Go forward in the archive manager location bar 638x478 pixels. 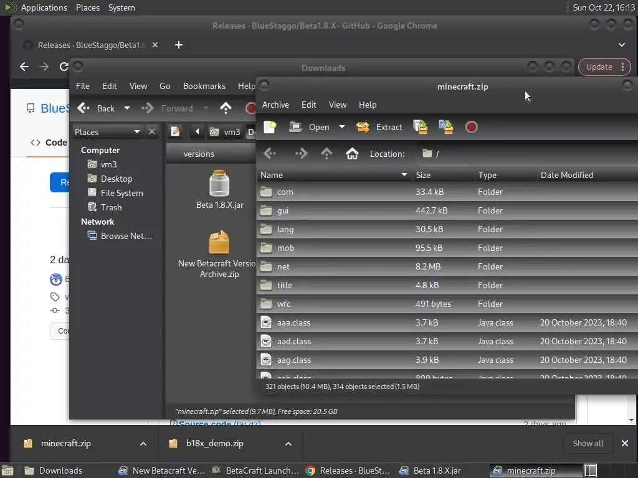(x=301, y=154)
